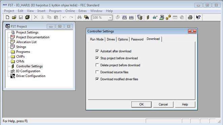Click the Find in project icon
The width and height of the screenshot is (223, 125).
[86, 17]
